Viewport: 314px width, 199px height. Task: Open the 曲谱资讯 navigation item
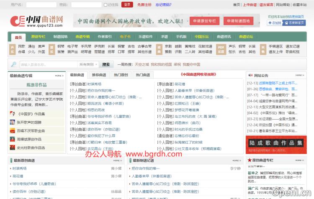[x=224, y=37]
